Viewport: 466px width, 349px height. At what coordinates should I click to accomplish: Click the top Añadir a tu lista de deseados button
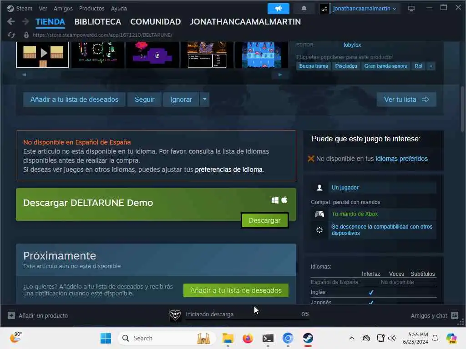point(74,100)
